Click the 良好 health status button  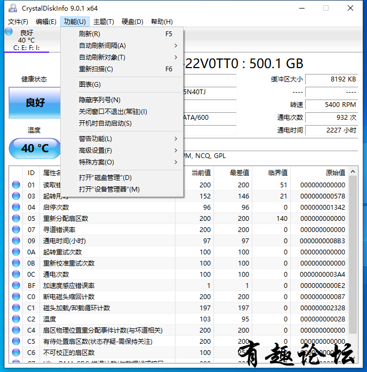pos(35,103)
